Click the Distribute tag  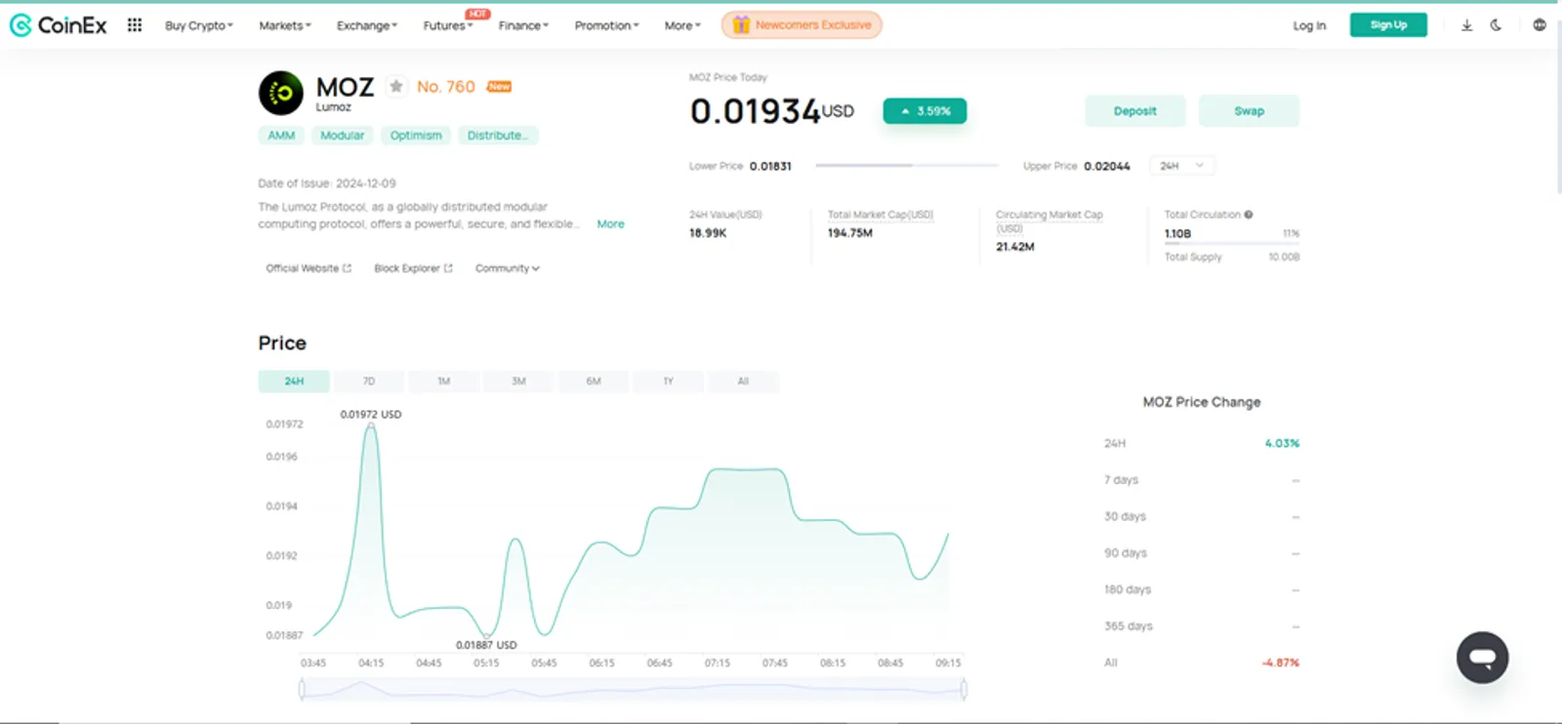498,136
